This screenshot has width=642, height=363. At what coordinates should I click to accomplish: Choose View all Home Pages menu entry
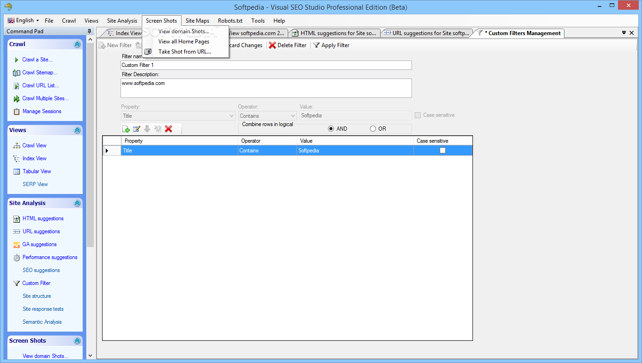pyautogui.click(x=184, y=42)
